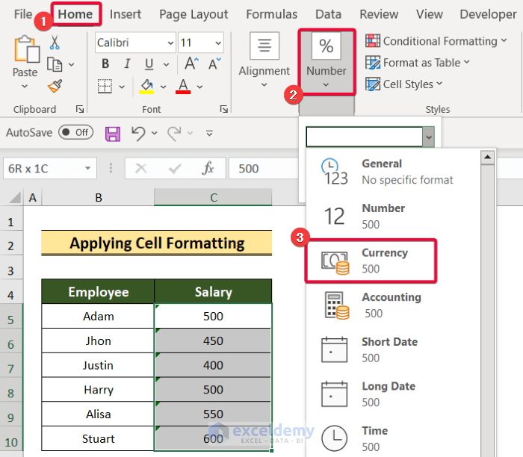Choose the General number format
The width and height of the screenshot is (523, 457).
[394, 172]
